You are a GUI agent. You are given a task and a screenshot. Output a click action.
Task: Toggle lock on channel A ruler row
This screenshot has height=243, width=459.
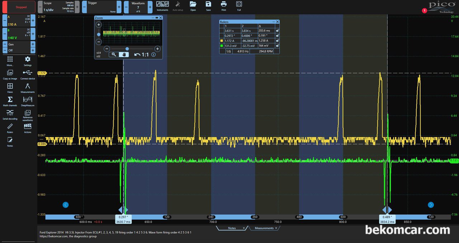pyautogui.click(x=277, y=41)
